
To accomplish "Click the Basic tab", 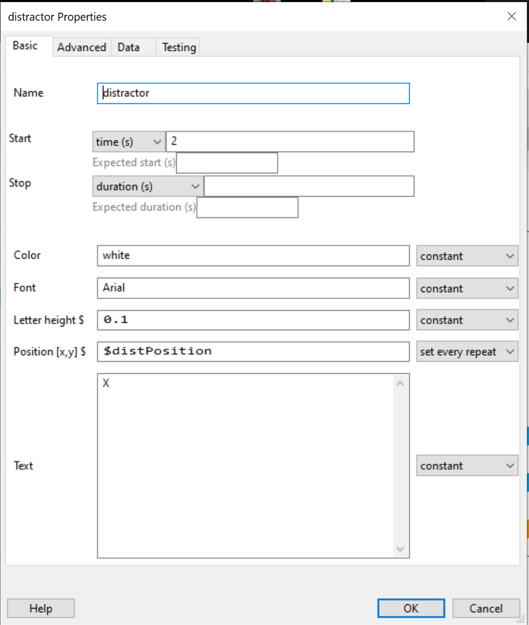I will tap(25, 46).
